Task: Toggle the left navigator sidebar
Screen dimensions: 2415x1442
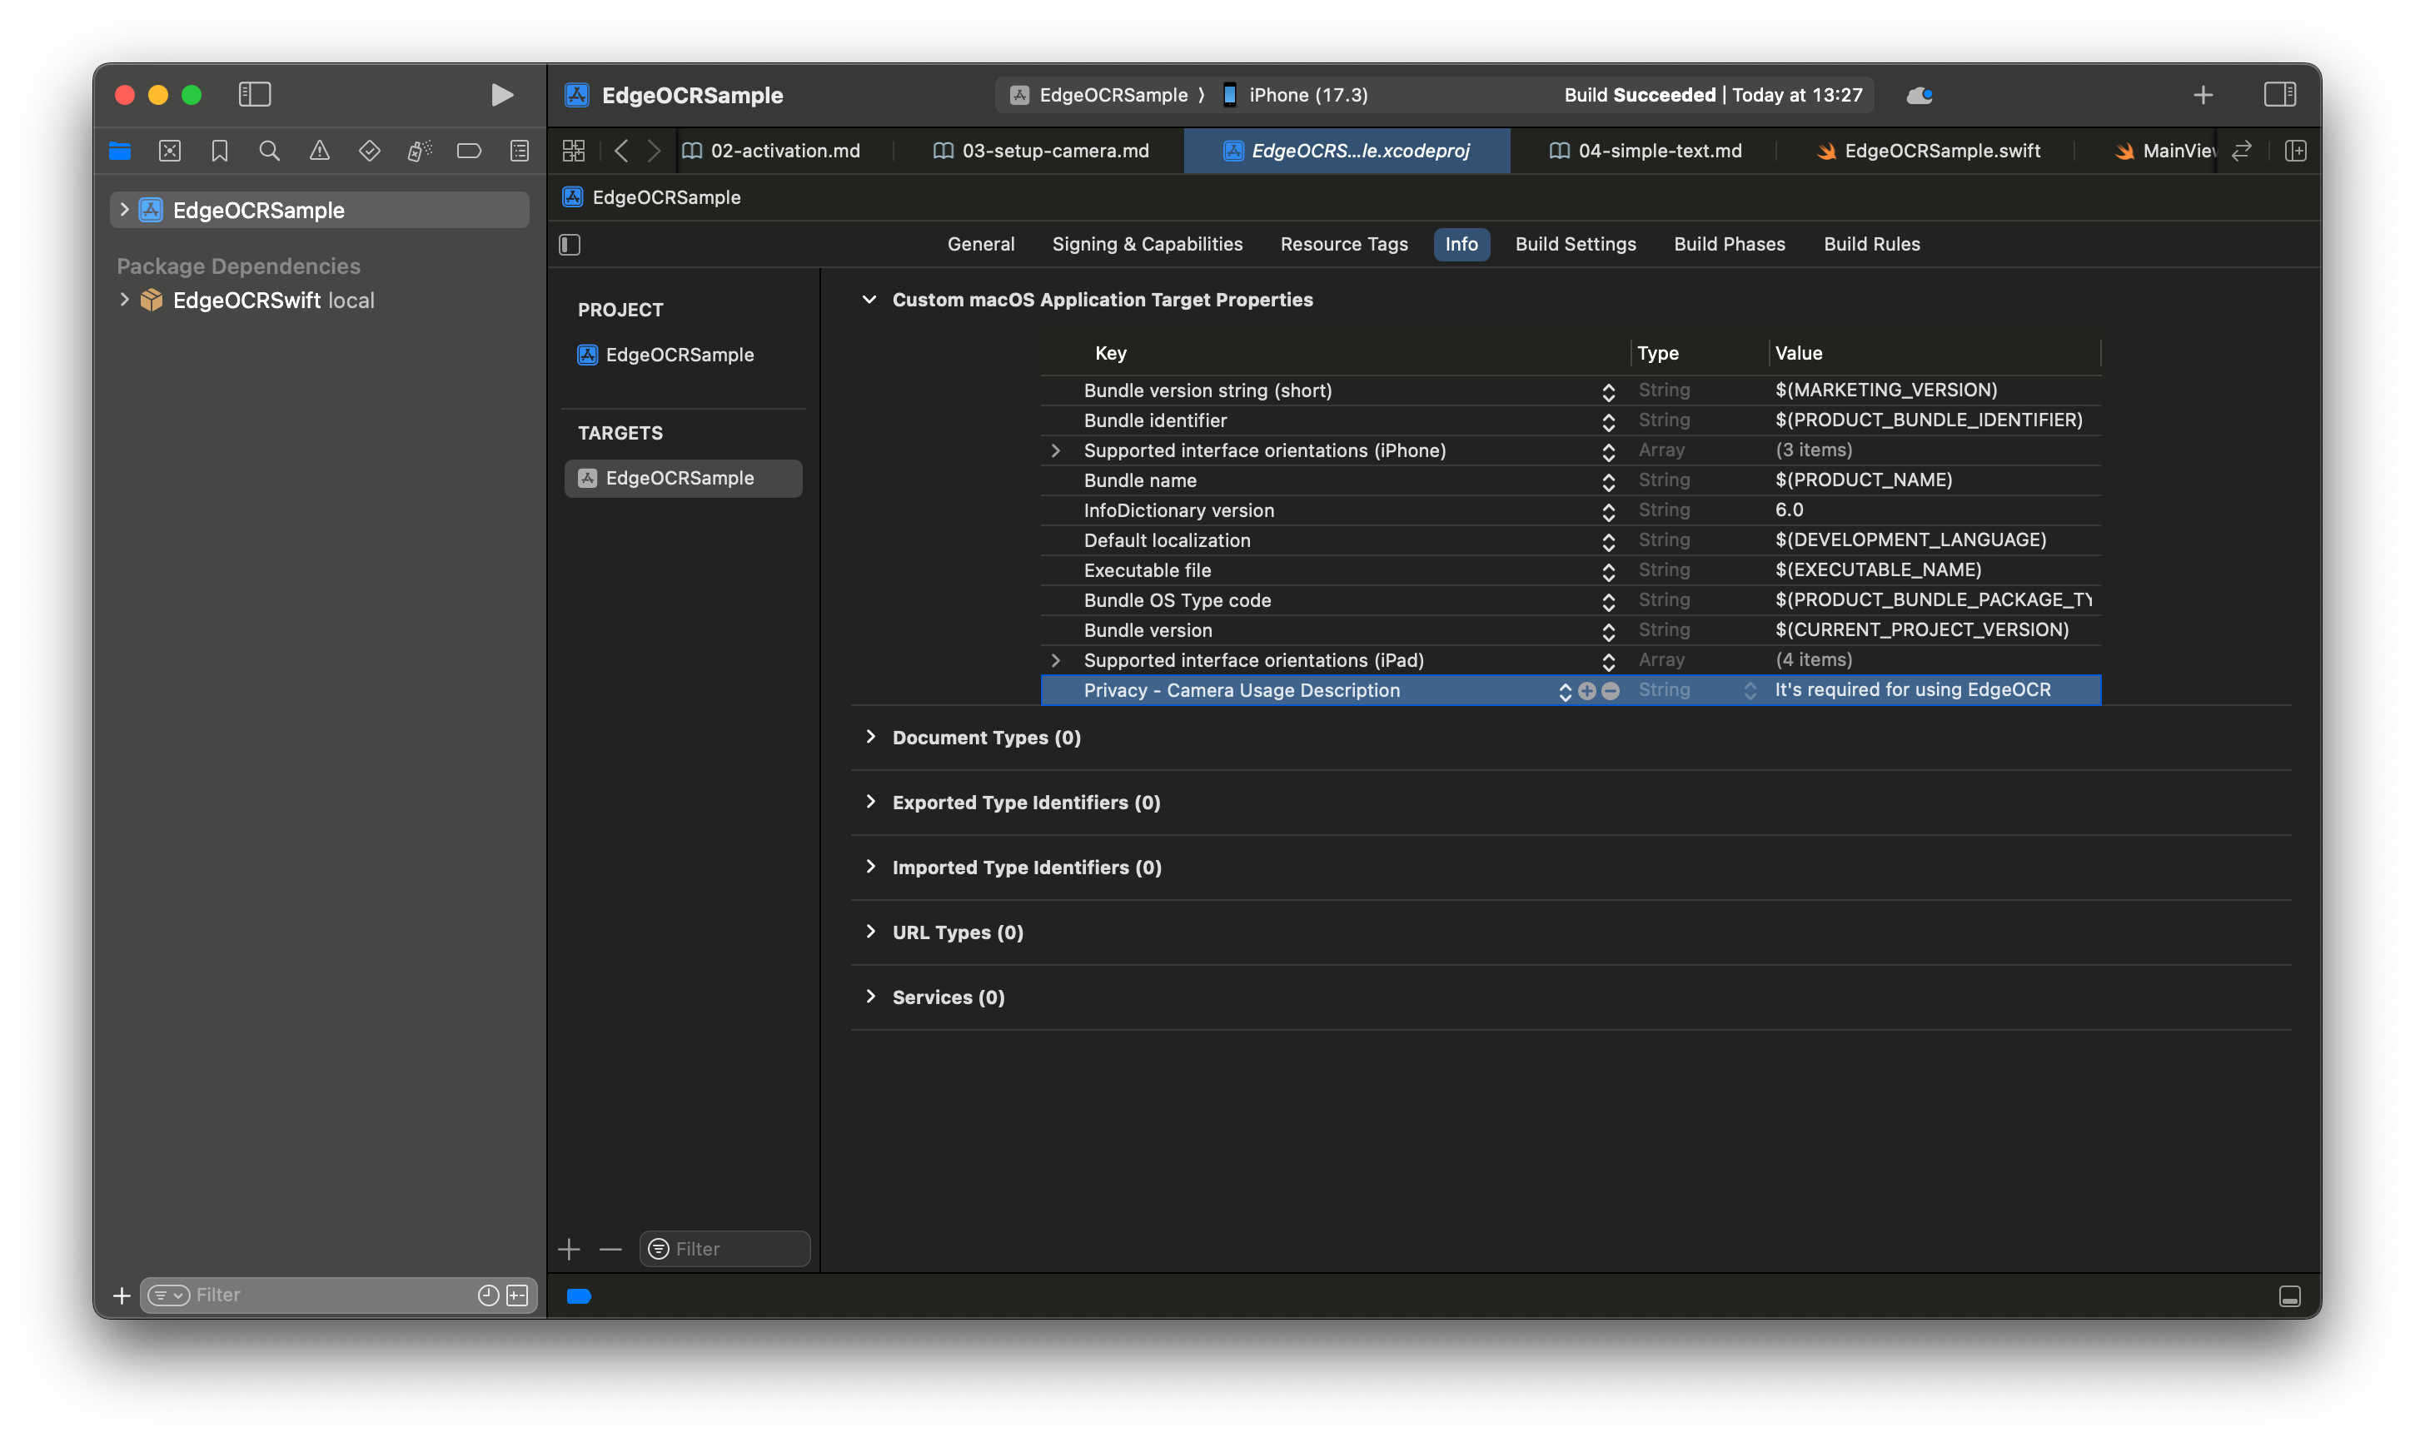Action: coord(255,94)
